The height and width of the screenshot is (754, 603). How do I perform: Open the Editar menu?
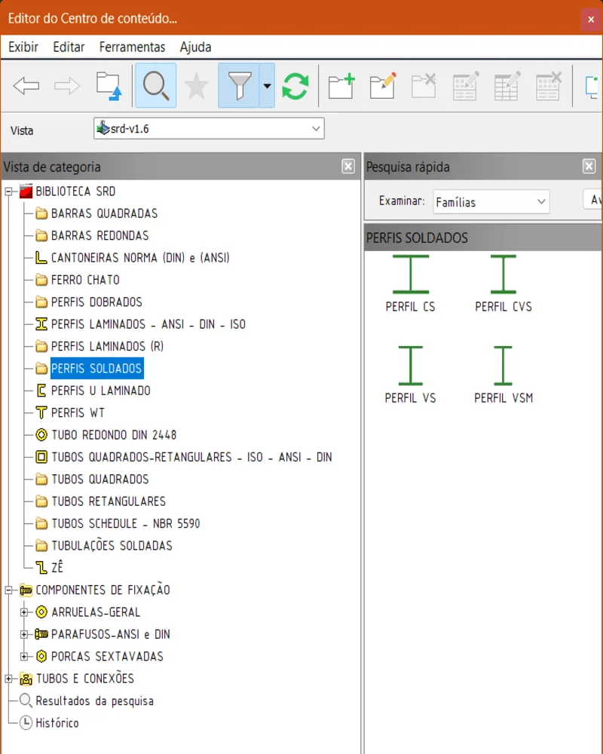click(69, 47)
